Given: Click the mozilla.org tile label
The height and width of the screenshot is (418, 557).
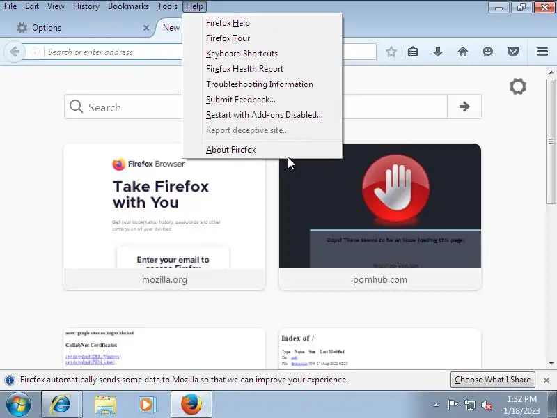Looking at the screenshot, I should coord(164,280).
